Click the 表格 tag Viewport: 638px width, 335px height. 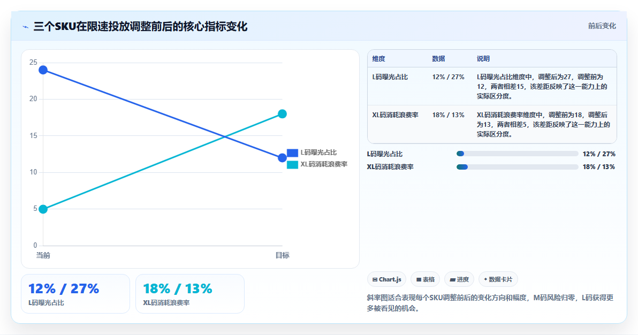[425, 280]
